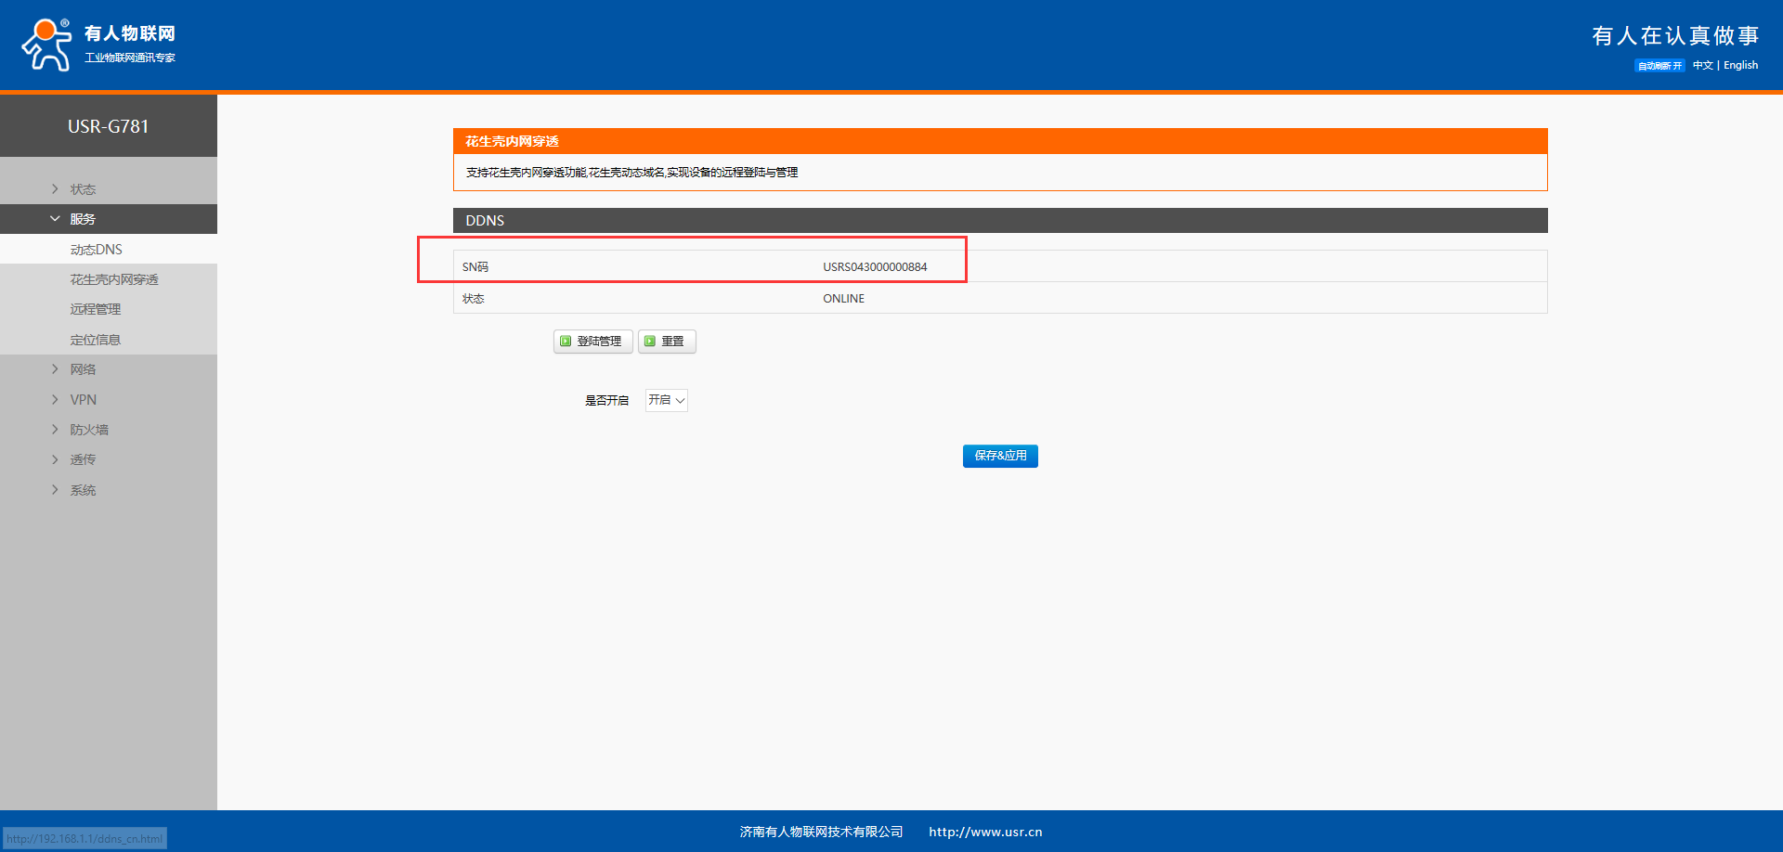
Task: Open the 动态DNS menu item
Action: pyautogui.click(x=97, y=250)
